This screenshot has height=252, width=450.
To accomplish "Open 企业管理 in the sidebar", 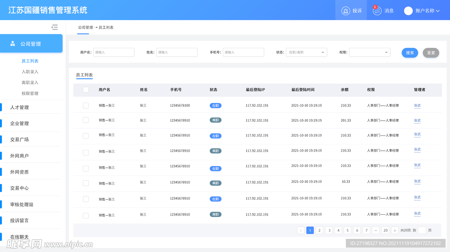I will [x=19, y=124].
